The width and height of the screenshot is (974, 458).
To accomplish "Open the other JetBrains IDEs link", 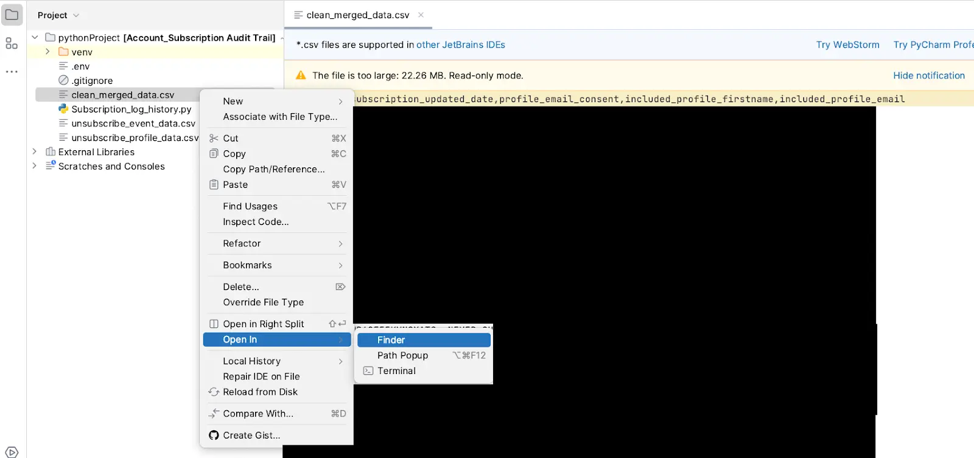I will (460, 44).
